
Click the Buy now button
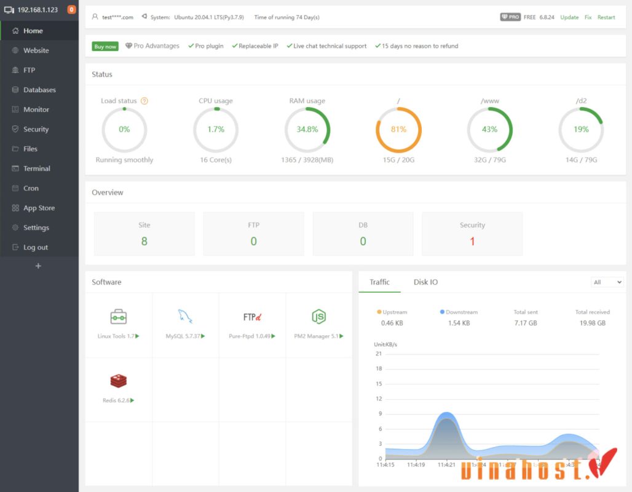105,46
